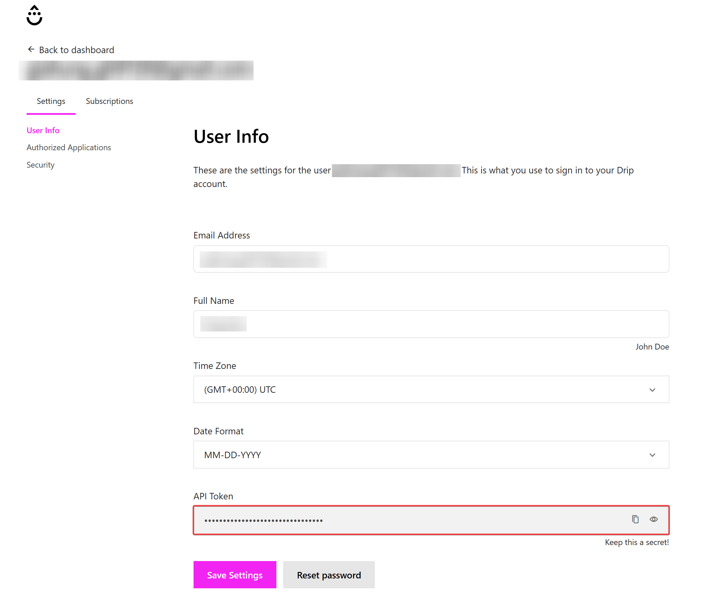This screenshot has height=605, width=718.
Task: Click the 'API Token' label
Action: coord(213,496)
